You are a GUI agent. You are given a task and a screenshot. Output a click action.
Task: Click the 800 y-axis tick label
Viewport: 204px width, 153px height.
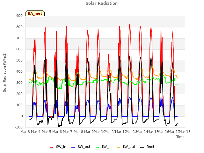[x=19, y=27]
